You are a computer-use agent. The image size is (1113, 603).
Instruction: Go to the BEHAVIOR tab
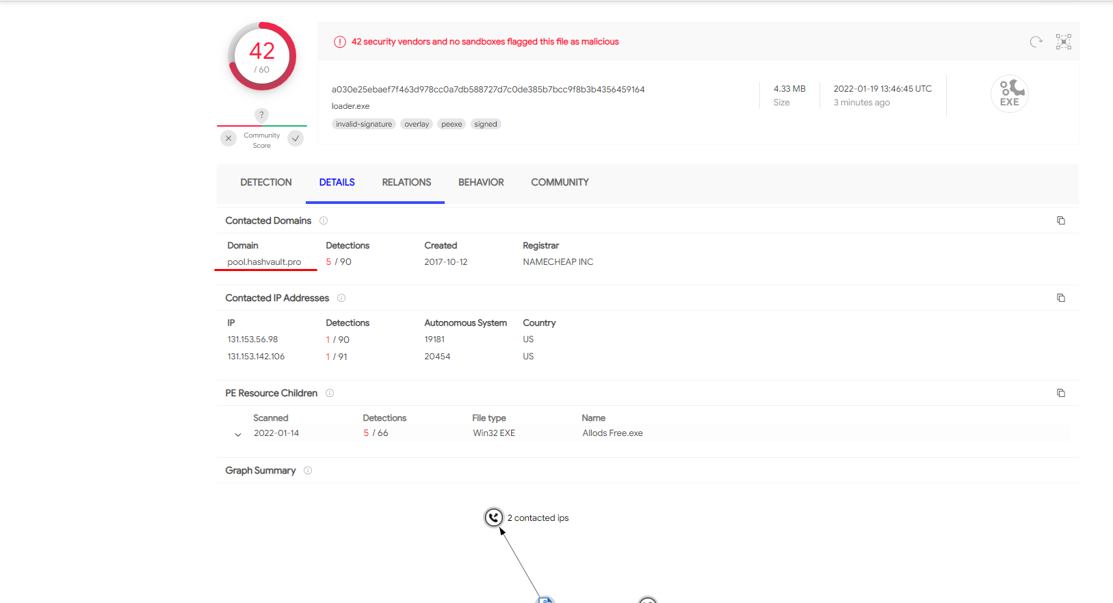(481, 182)
